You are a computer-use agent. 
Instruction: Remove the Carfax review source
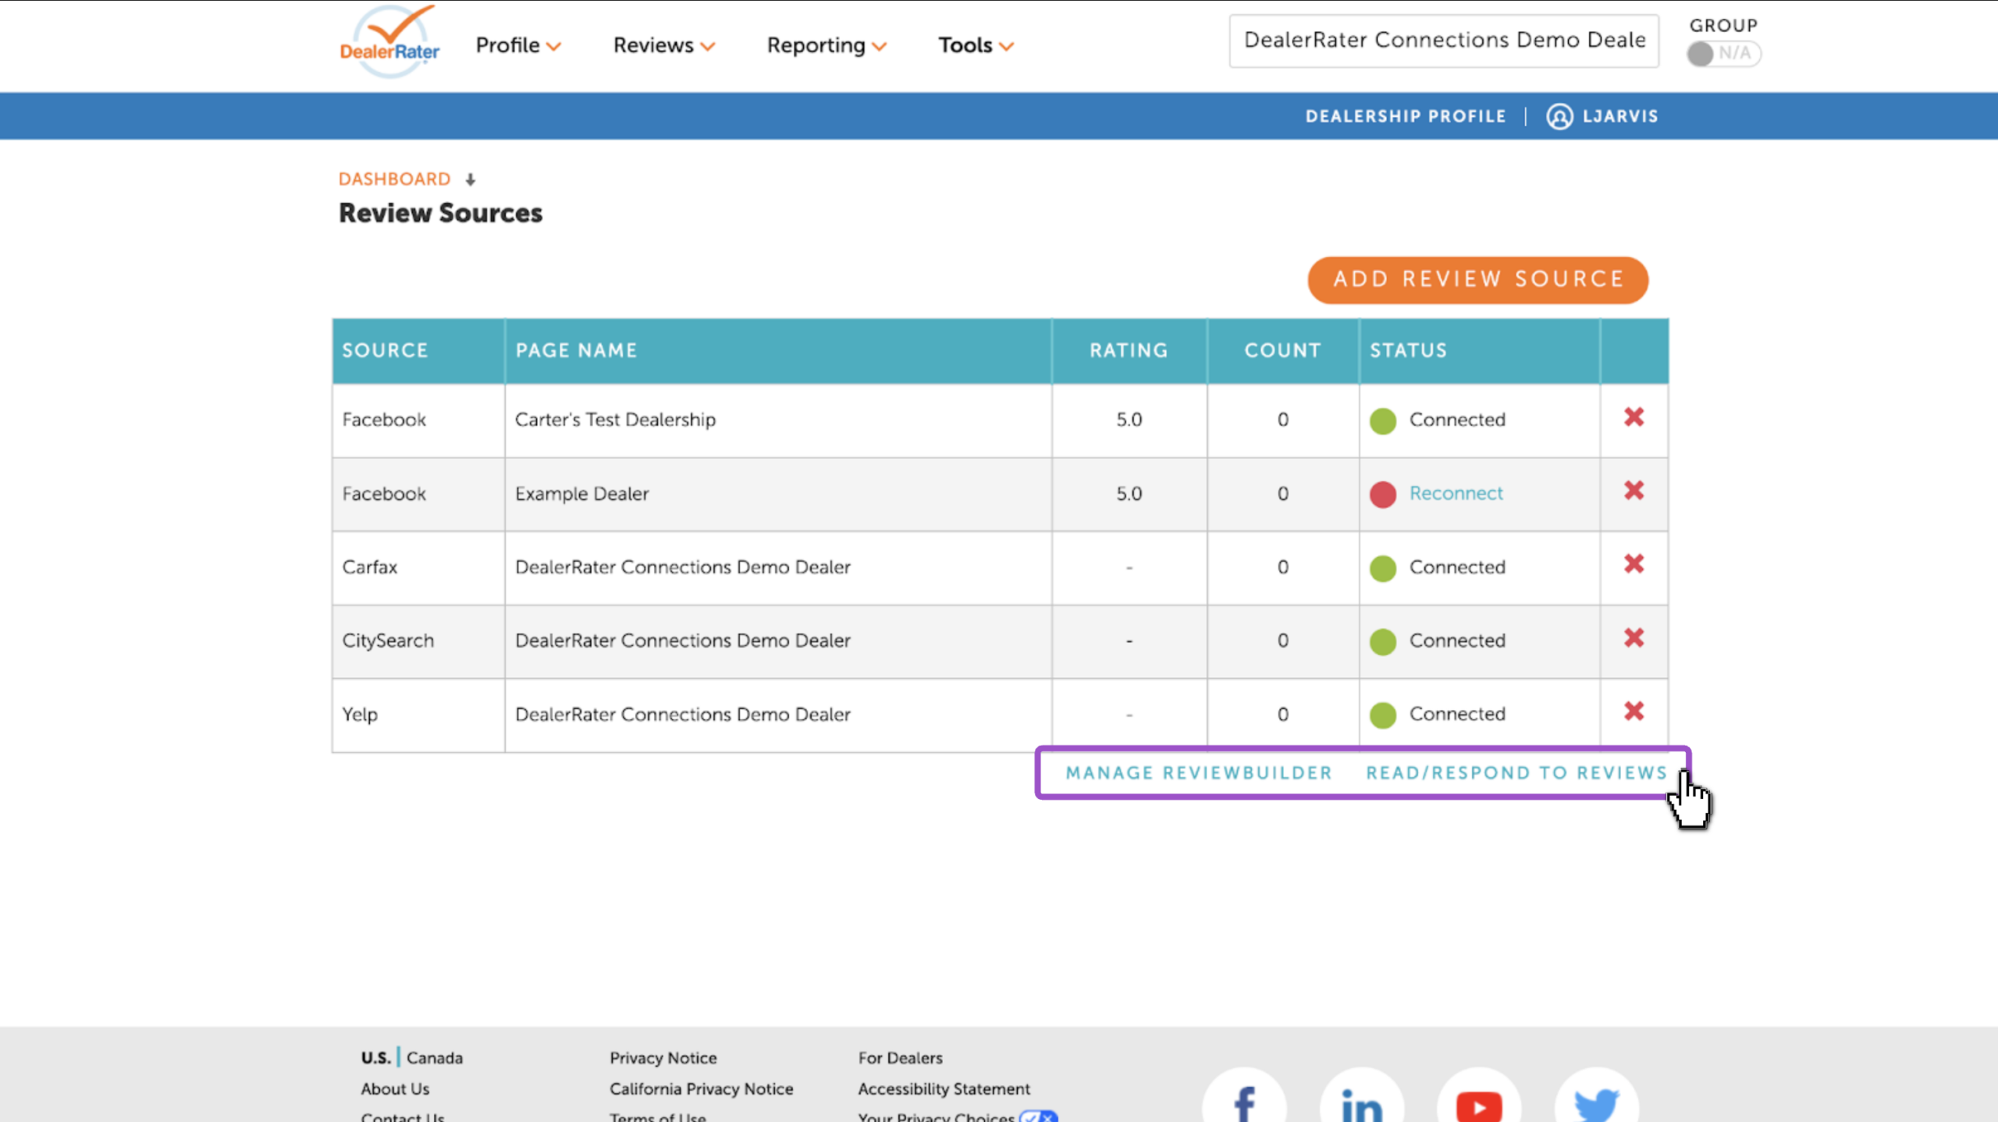[1634, 564]
